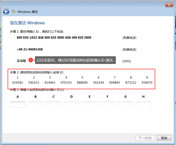Click the (SMS) label

tap(127, 61)
